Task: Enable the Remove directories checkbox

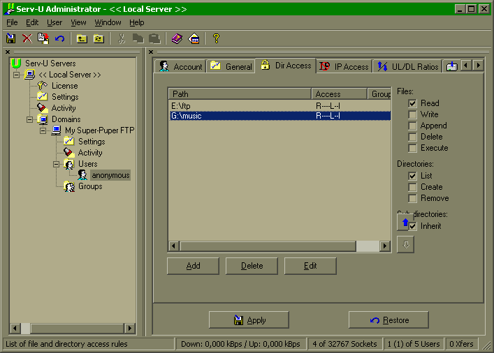Action: [x=412, y=198]
